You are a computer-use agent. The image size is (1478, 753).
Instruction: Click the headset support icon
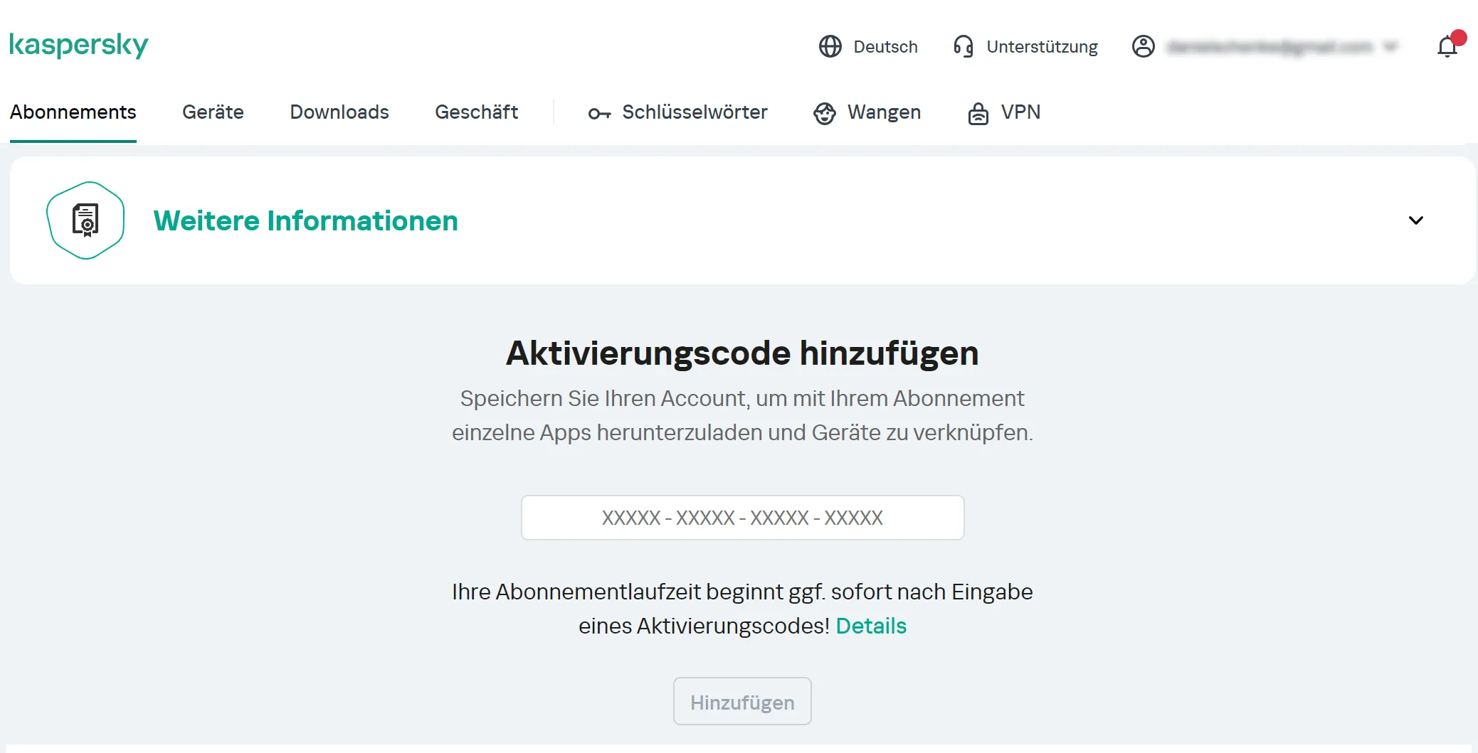point(963,46)
